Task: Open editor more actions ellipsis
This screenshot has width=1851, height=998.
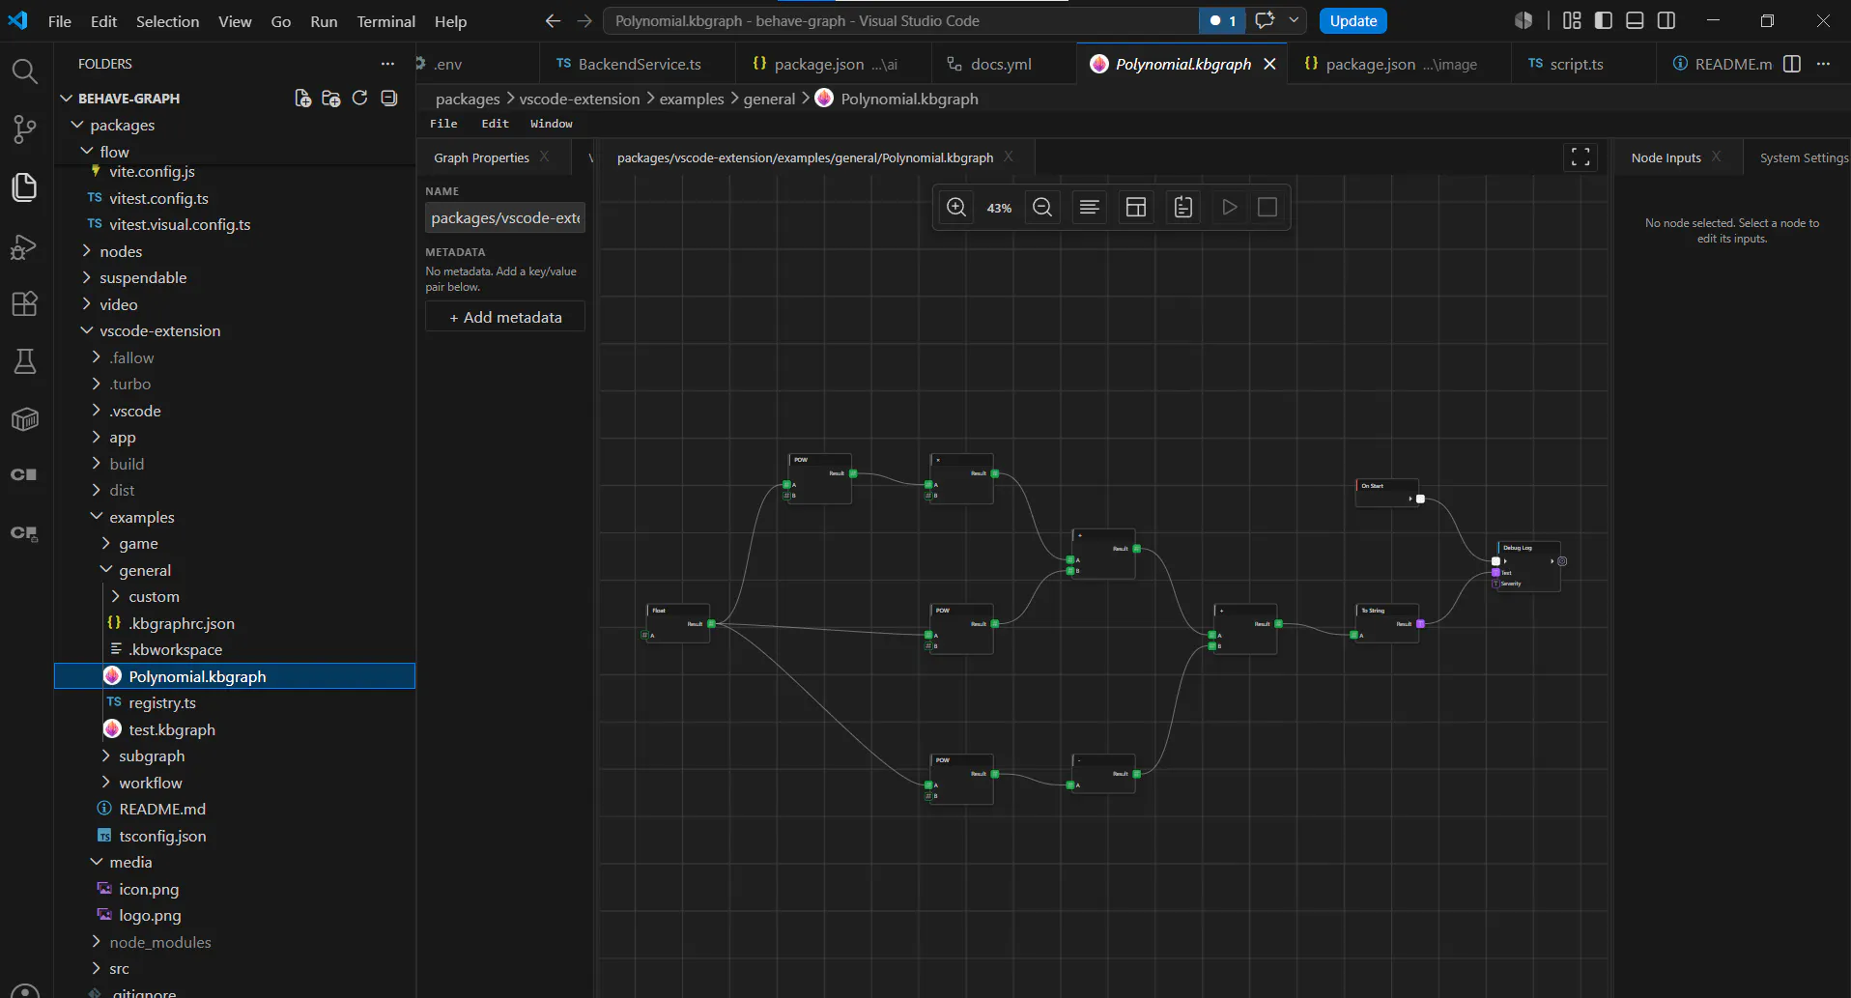Action: click(x=1823, y=64)
